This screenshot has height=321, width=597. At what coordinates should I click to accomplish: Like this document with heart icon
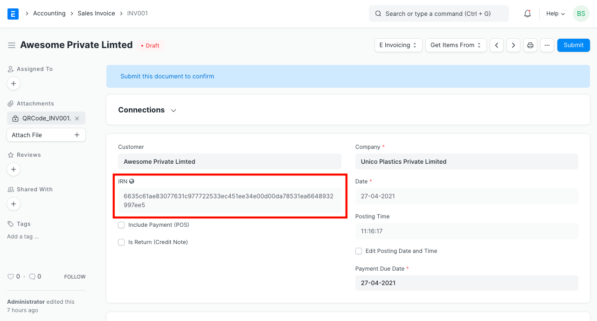[x=11, y=277]
